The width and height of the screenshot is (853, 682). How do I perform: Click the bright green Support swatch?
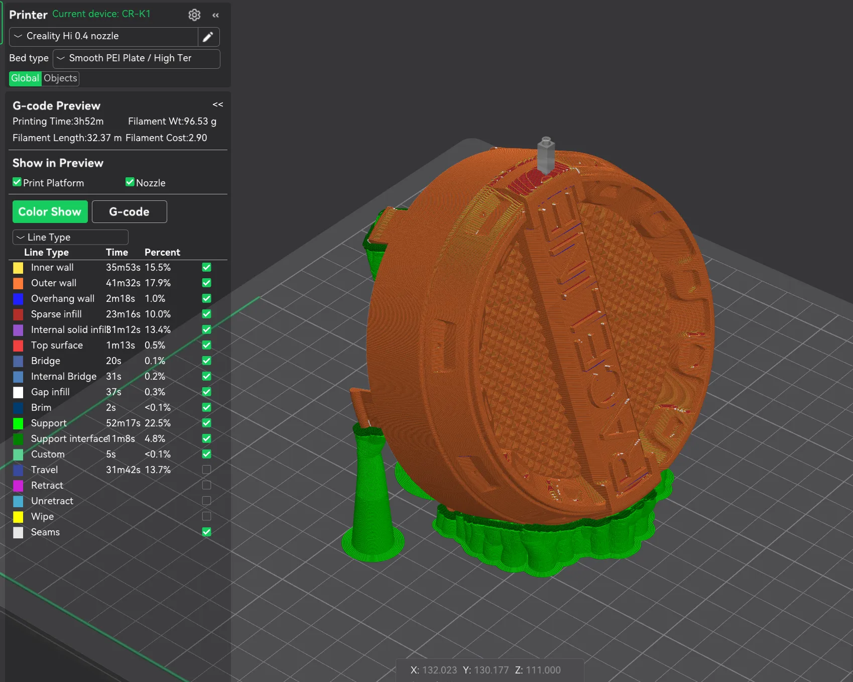point(18,423)
